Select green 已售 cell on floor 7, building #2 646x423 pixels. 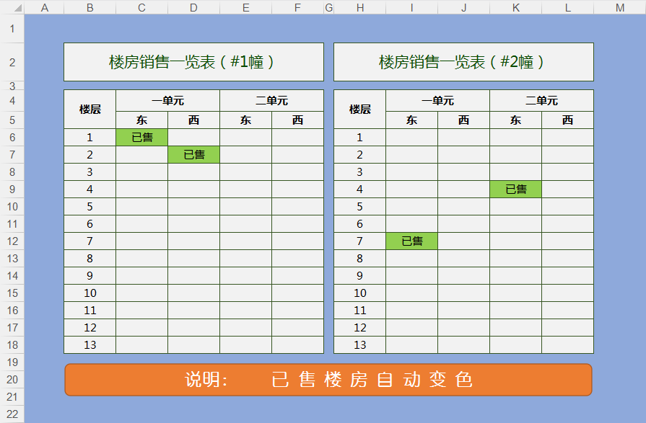pyautogui.click(x=411, y=241)
